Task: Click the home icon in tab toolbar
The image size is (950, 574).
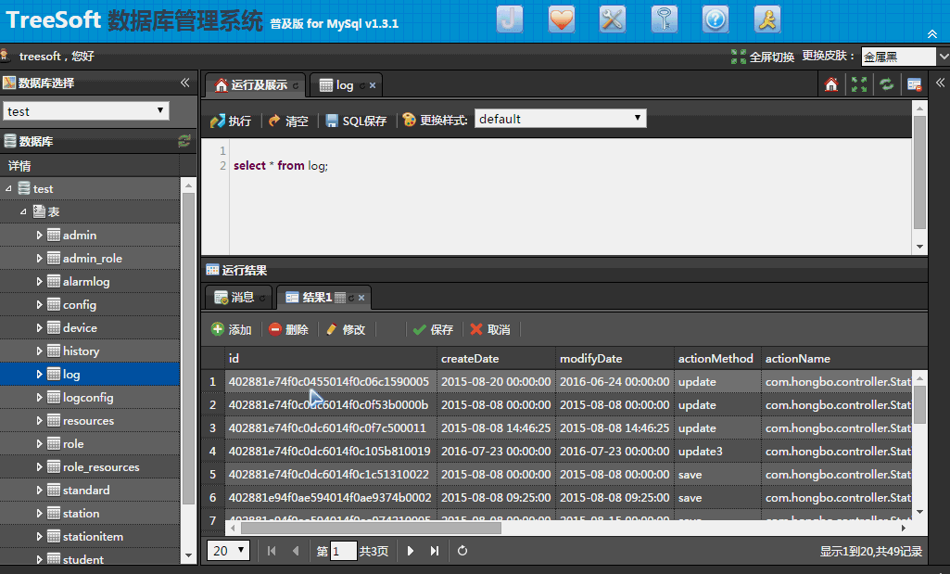Action: click(831, 84)
